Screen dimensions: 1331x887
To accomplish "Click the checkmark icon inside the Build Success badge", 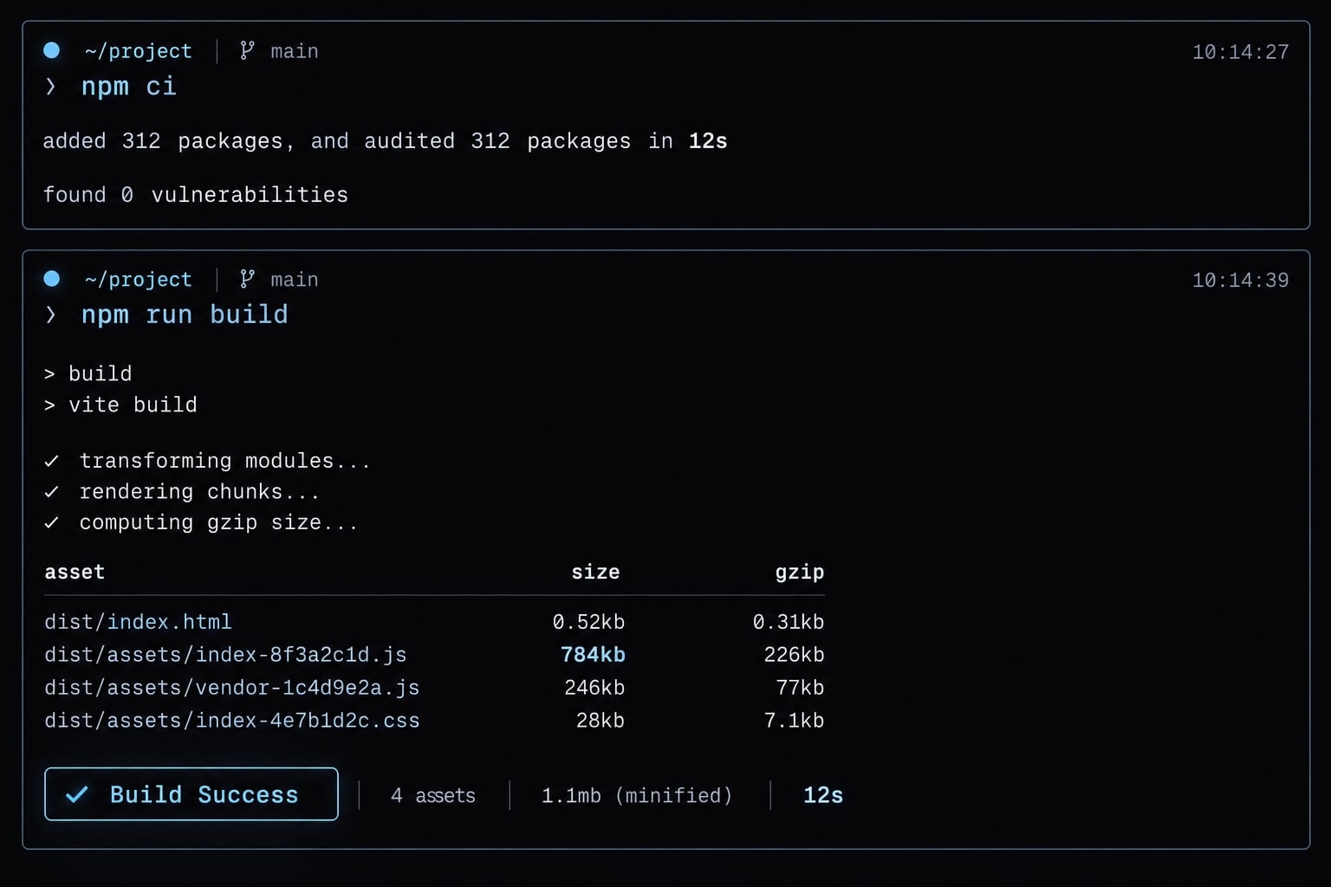I will 77,794.
